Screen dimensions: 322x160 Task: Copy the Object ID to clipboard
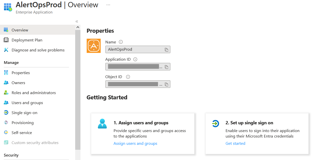[x=166, y=84]
